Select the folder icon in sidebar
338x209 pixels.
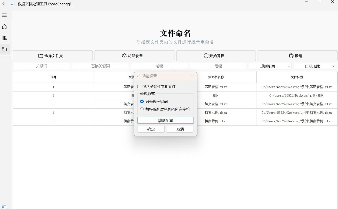pos(4,49)
